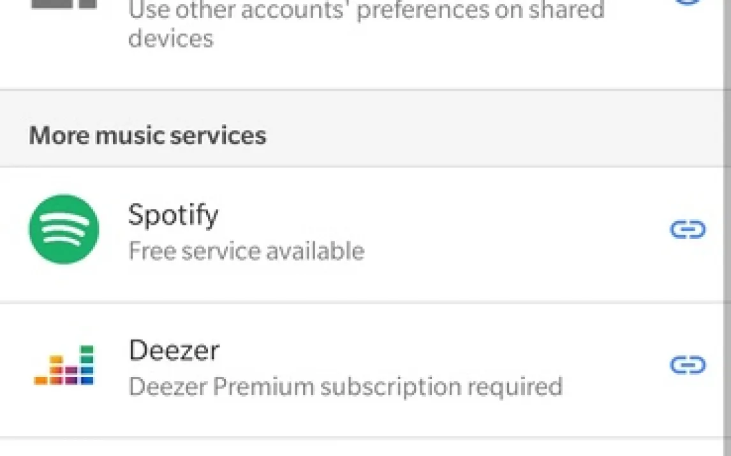This screenshot has width=731, height=456.
Task: Click "Deezer Premium subscription required" text
Action: point(345,387)
